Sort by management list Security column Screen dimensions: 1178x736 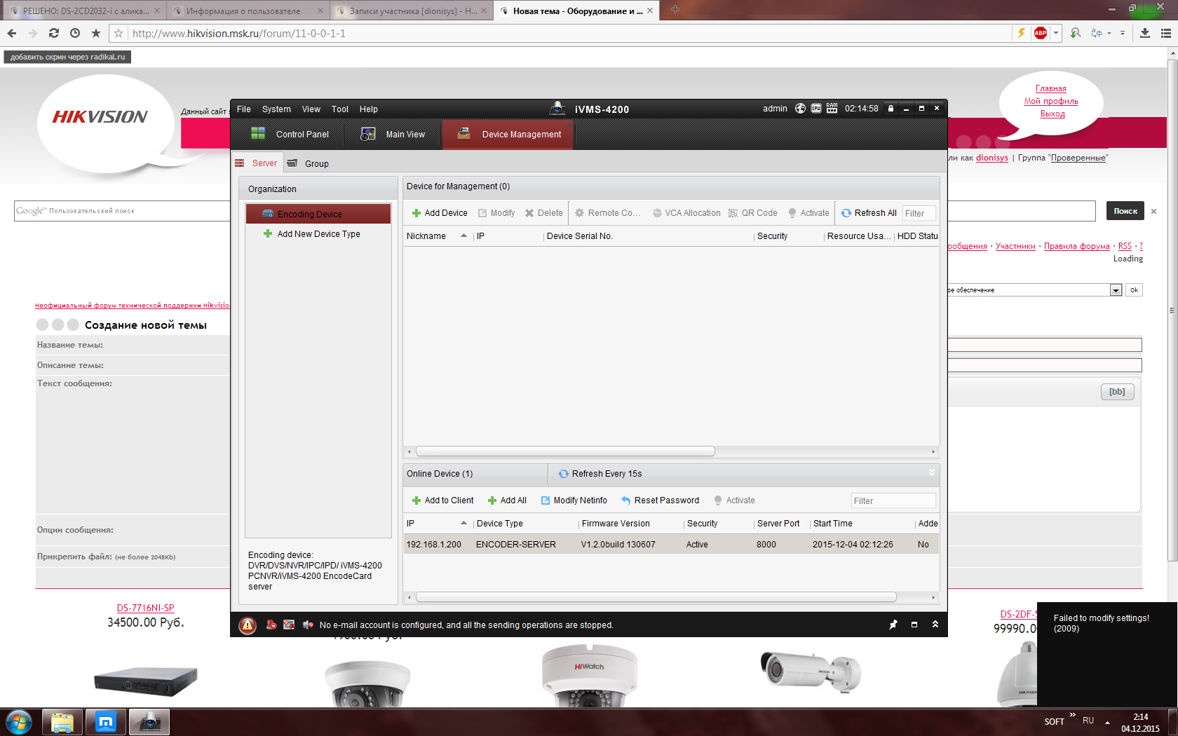pos(789,236)
